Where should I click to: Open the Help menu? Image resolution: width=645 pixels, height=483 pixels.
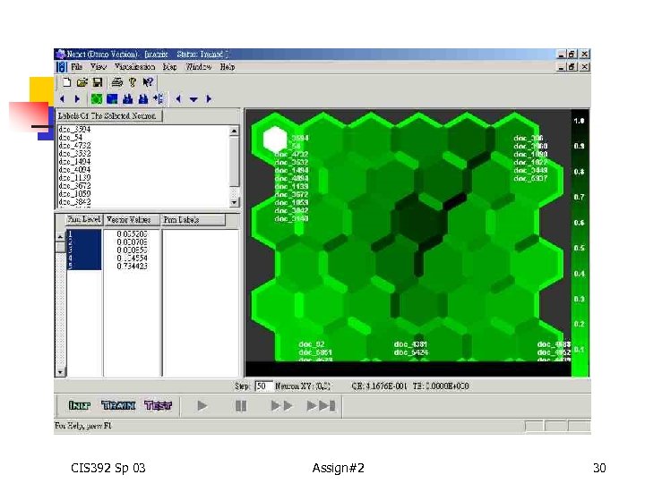(227, 66)
